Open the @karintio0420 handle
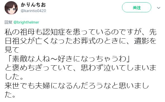This screenshot has height=102, width=165. point(33,11)
